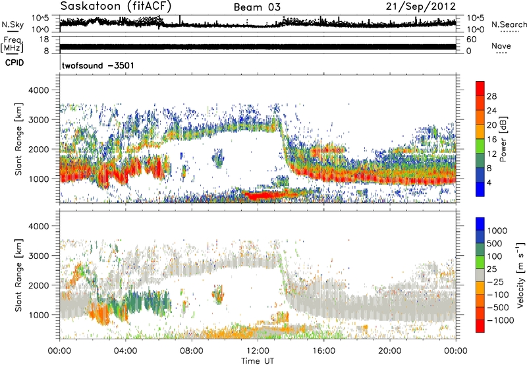Click the "04:00" time tick label
The height and width of the screenshot is (365, 527).
(x=125, y=351)
